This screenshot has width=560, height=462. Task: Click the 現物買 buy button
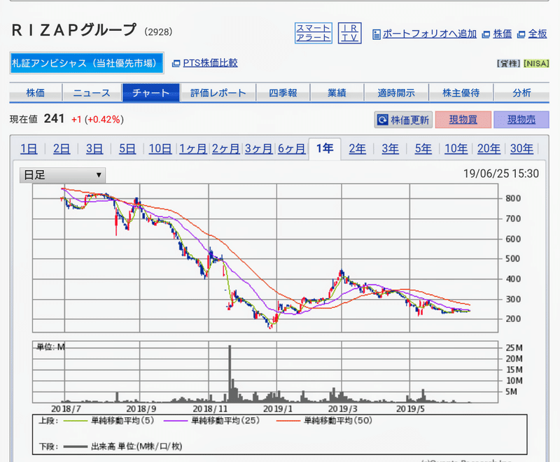point(463,120)
